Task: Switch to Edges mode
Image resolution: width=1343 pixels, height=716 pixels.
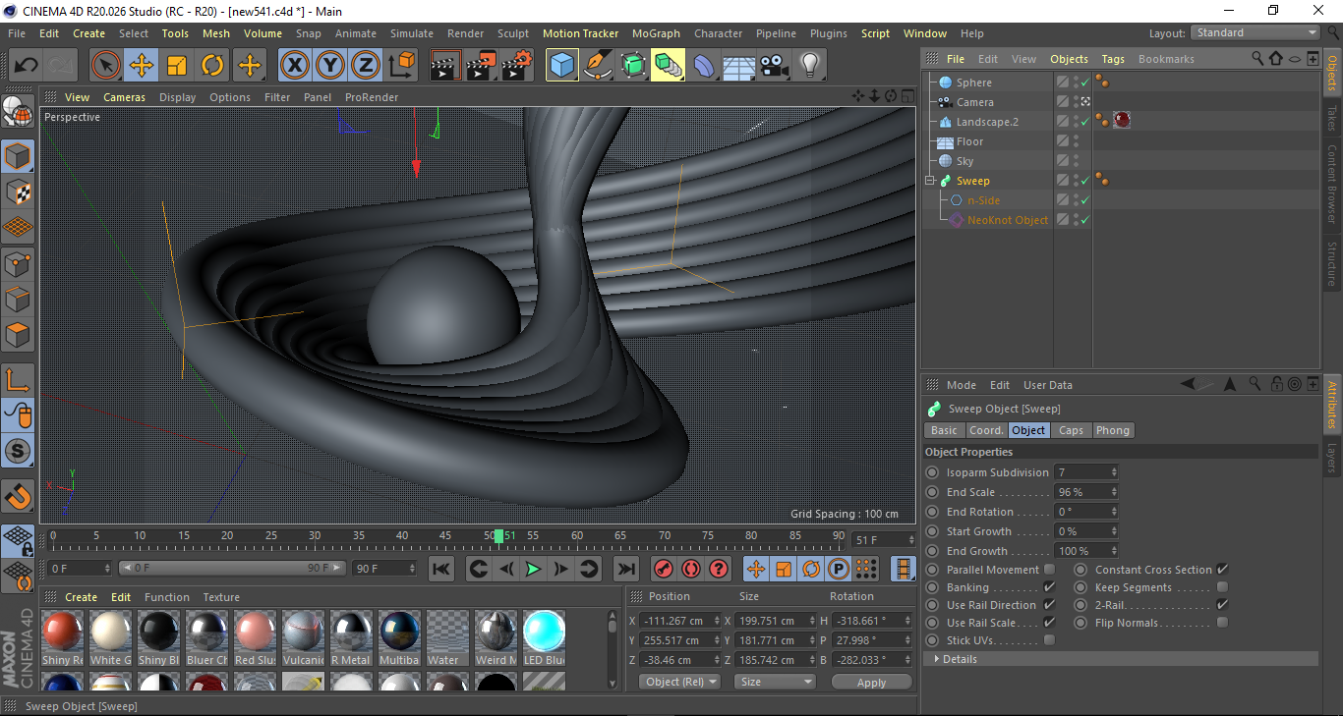Action: click(18, 299)
